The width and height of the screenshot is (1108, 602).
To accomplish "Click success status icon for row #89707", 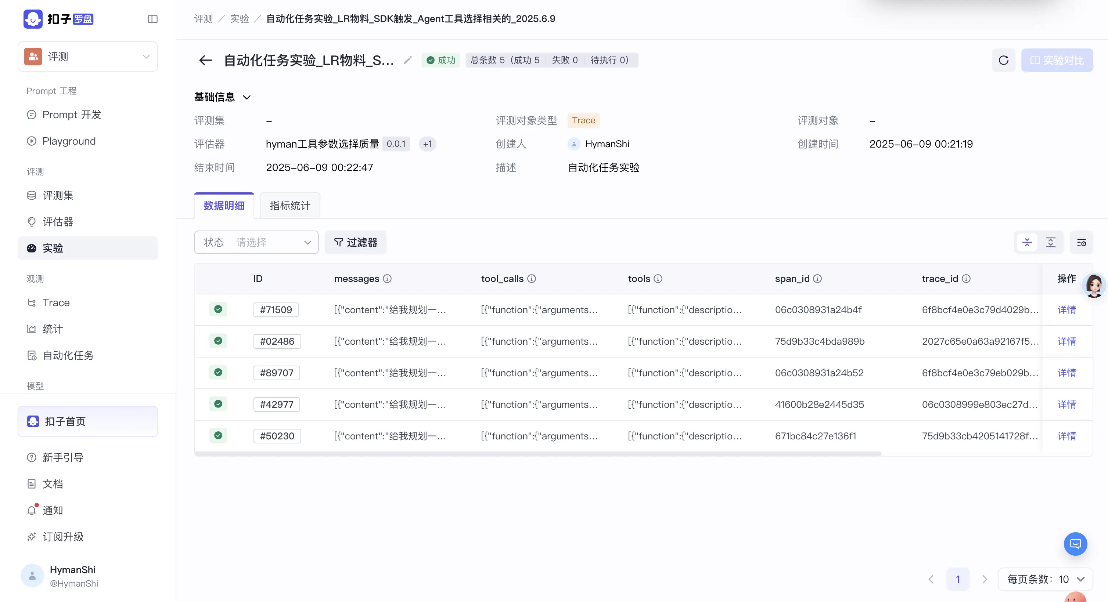I will click(218, 373).
